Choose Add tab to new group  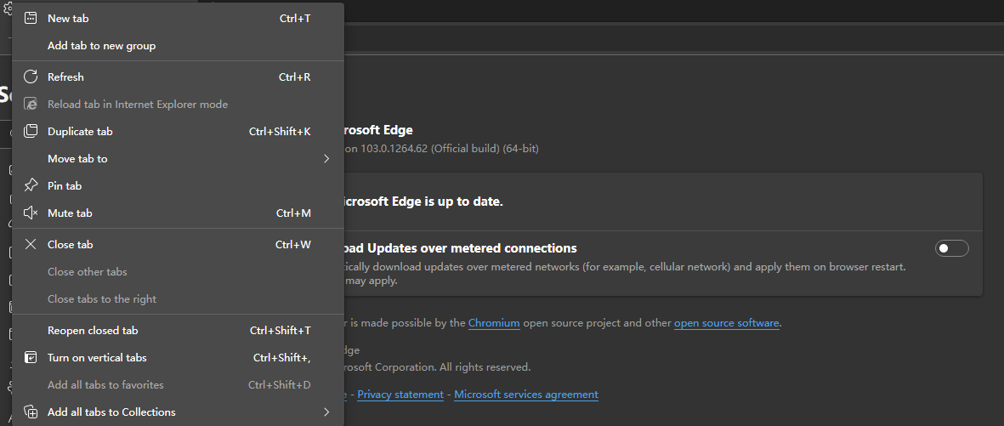[178, 45]
